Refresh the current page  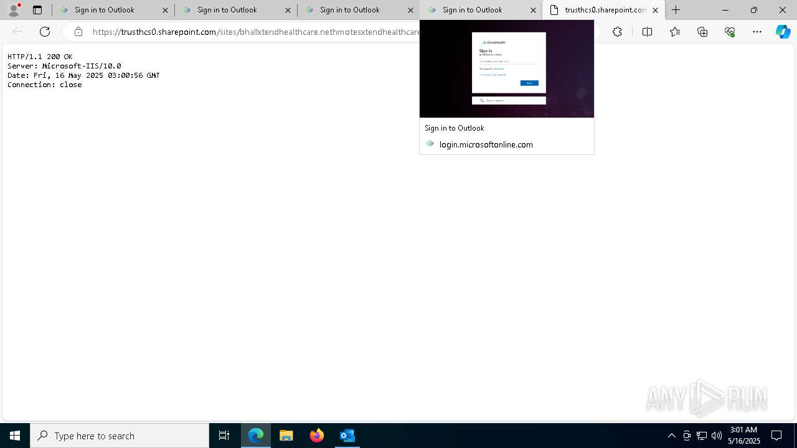pyautogui.click(x=45, y=32)
